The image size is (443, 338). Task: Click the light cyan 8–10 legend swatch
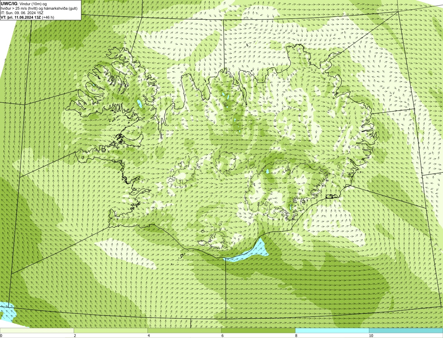(x=332, y=330)
